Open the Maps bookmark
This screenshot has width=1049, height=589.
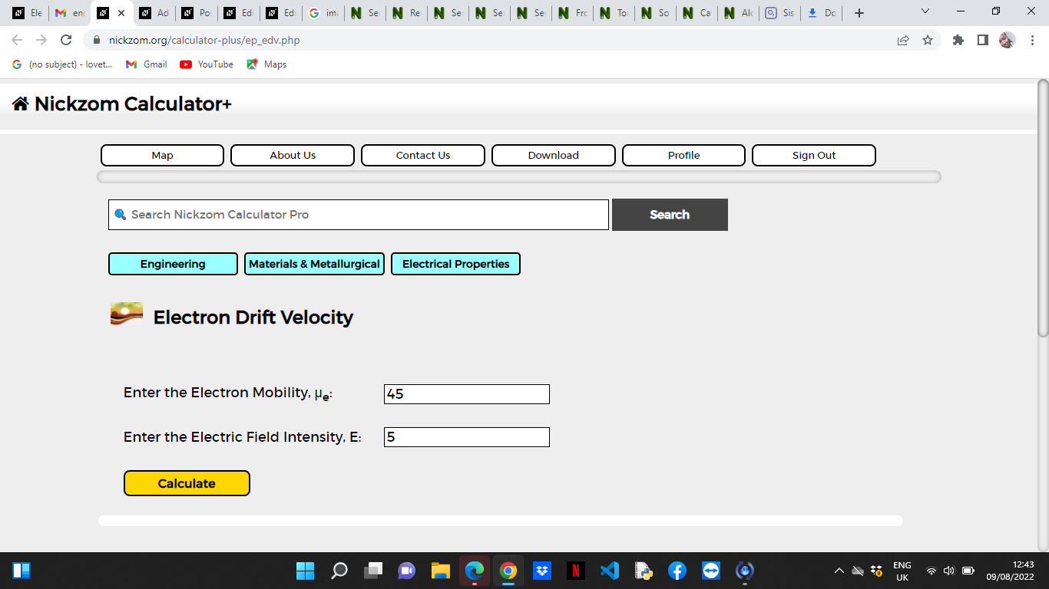(x=266, y=64)
